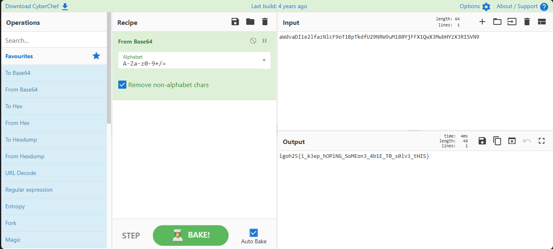Image resolution: width=553 pixels, height=249 pixels.
Task: Add a new input tab
Action: click(482, 22)
